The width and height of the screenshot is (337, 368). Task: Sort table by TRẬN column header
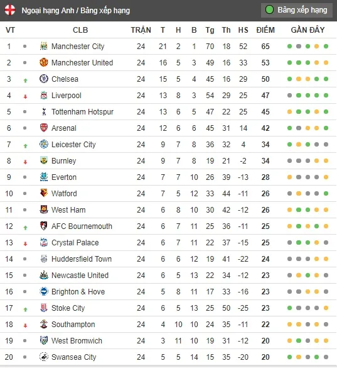141,30
